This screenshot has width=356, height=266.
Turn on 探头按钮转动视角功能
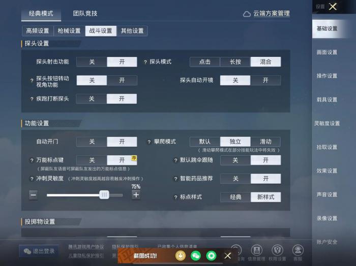pos(122,80)
